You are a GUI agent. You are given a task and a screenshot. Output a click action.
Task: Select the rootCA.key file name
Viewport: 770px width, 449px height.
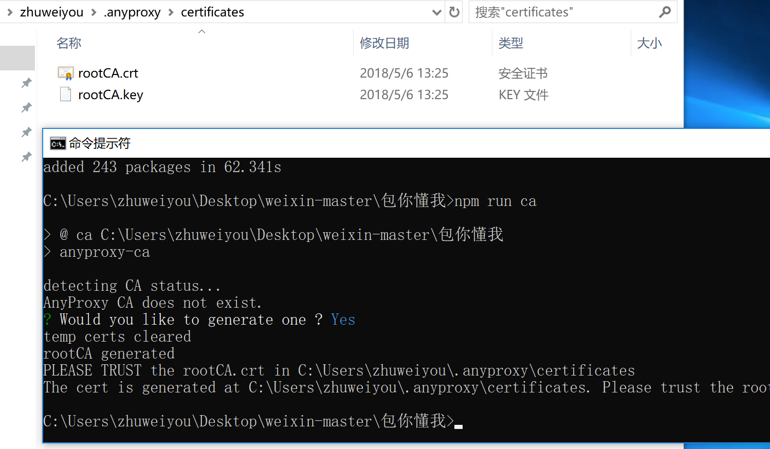111,95
